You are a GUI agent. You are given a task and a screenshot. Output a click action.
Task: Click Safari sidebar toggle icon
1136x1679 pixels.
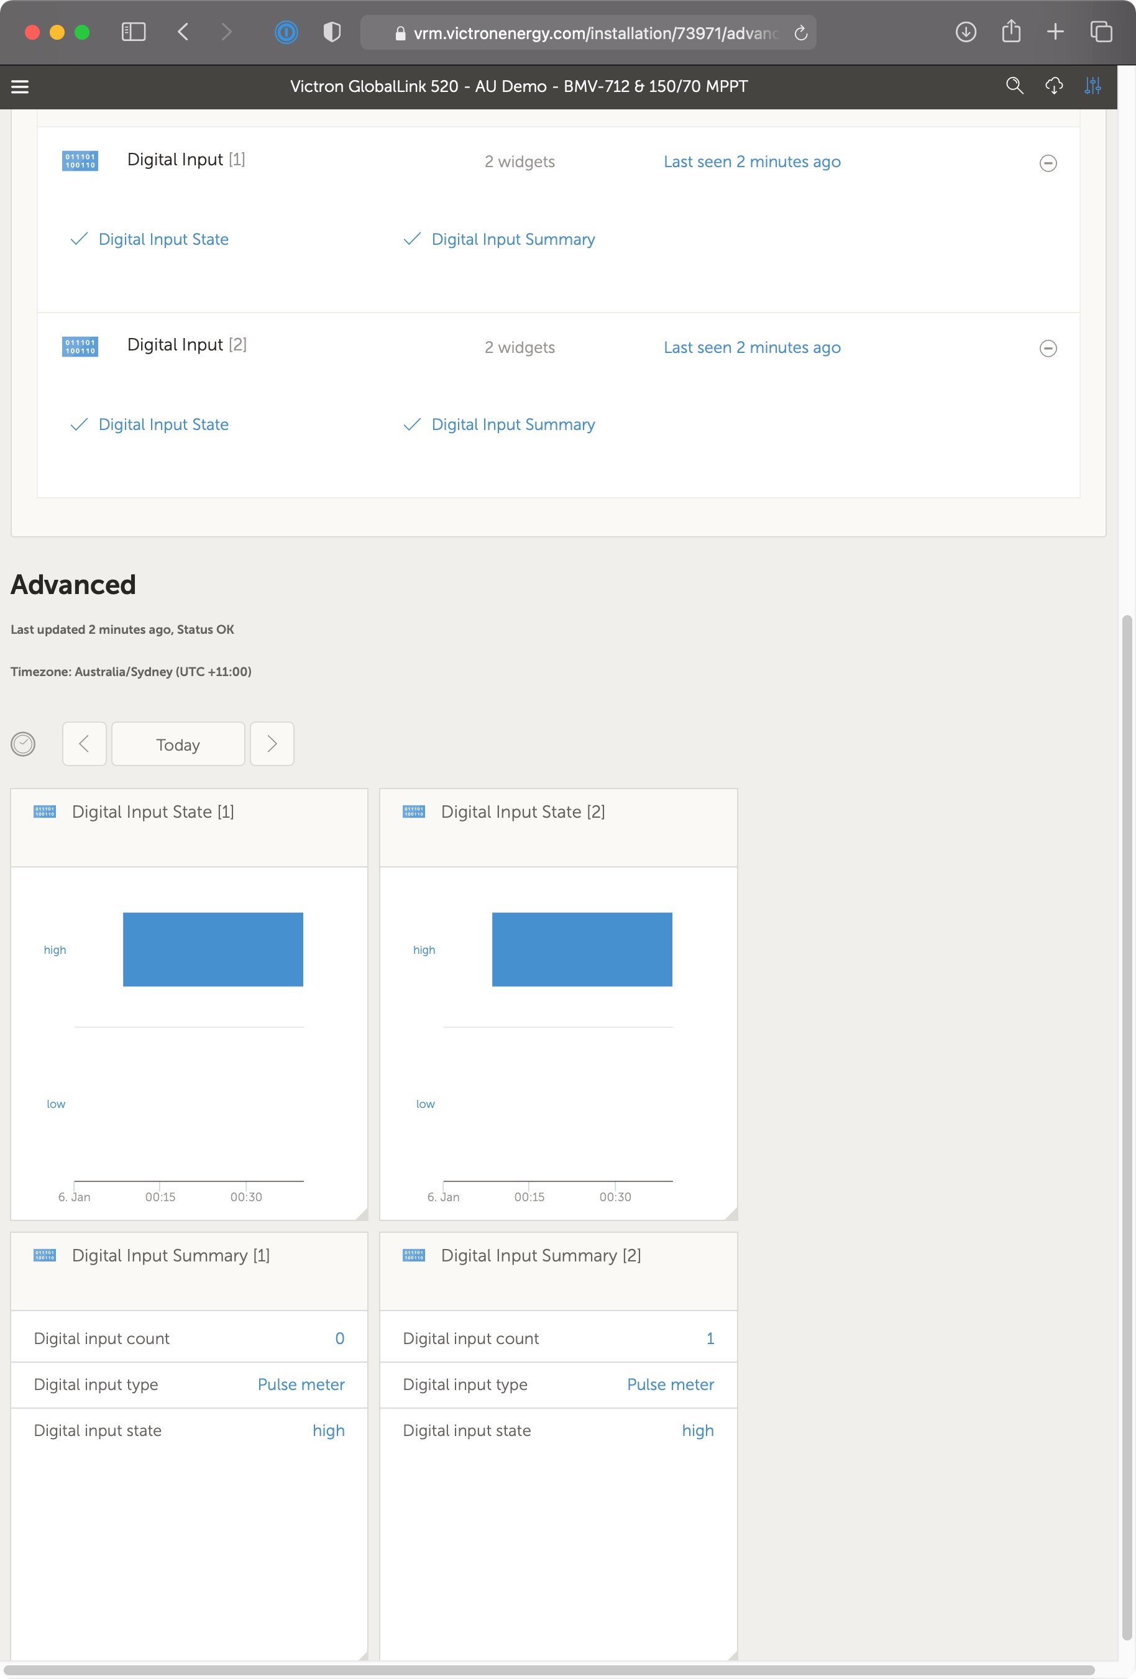coord(134,32)
